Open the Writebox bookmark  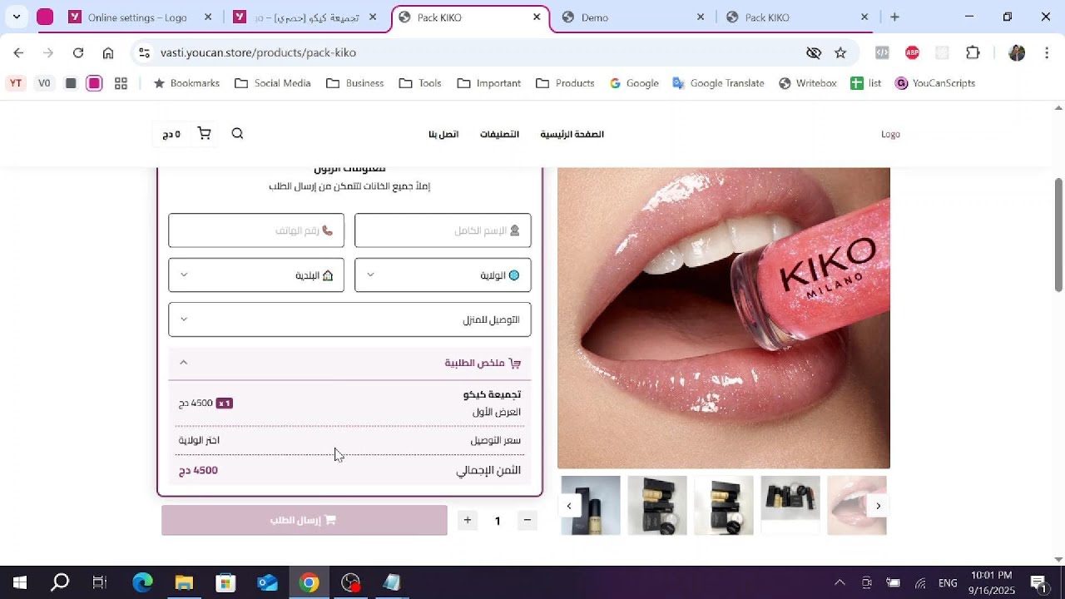[x=808, y=83]
